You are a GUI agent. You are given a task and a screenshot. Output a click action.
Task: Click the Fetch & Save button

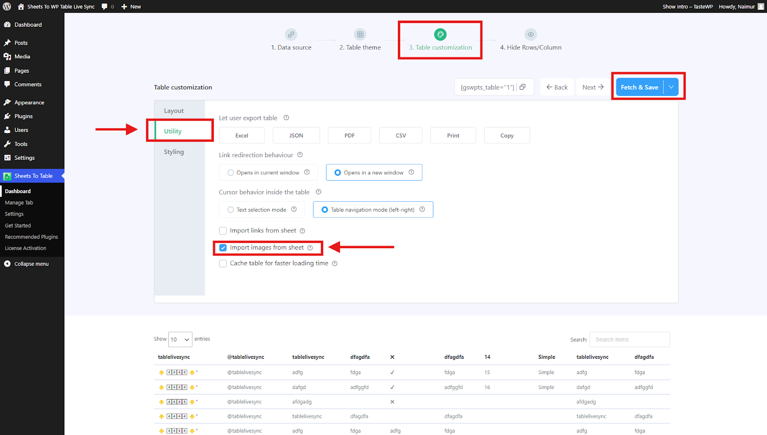point(639,87)
